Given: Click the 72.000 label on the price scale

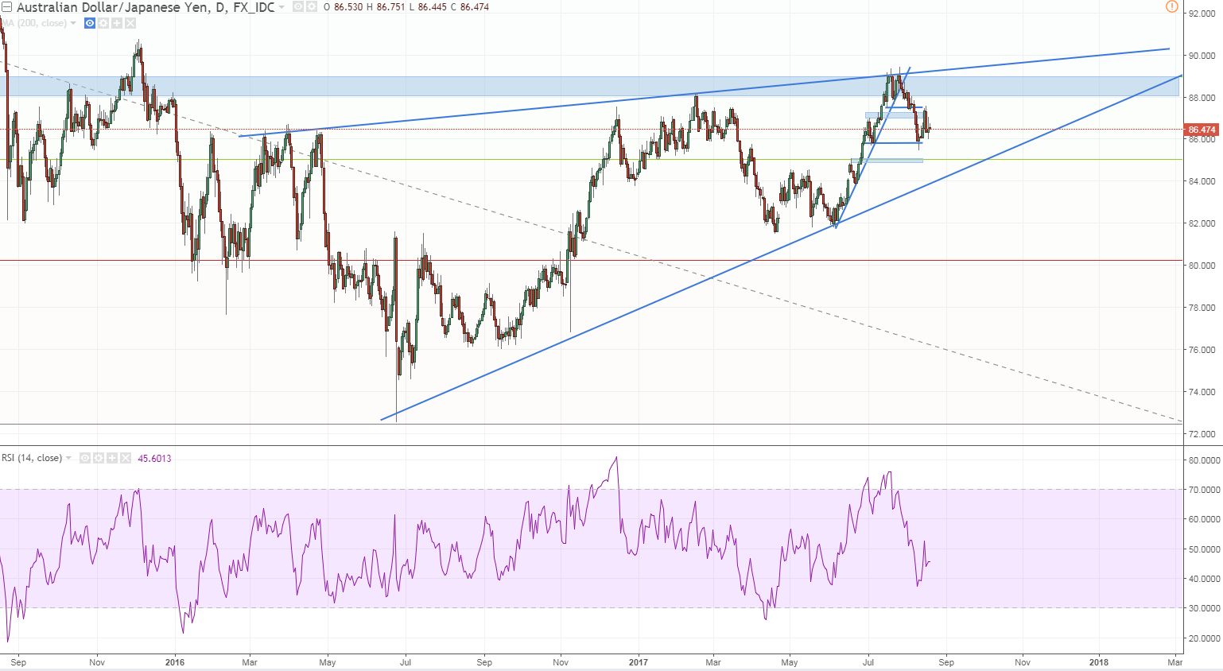Looking at the screenshot, I should click(1202, 434).
